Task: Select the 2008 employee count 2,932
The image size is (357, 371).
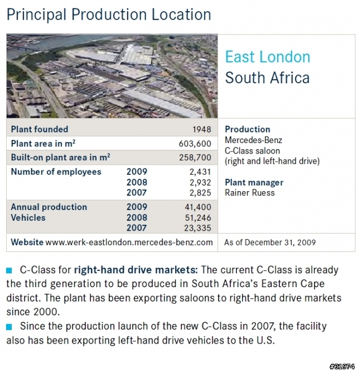Action: pyautogui.click(x=200, y=182)
